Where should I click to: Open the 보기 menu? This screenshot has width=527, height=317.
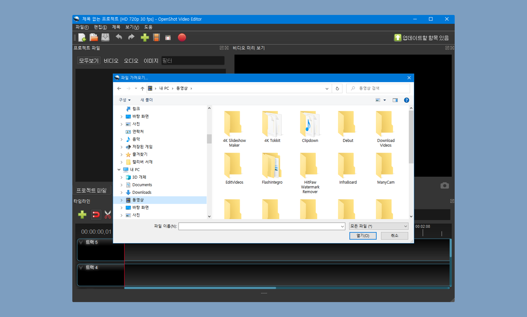(132, 27)
